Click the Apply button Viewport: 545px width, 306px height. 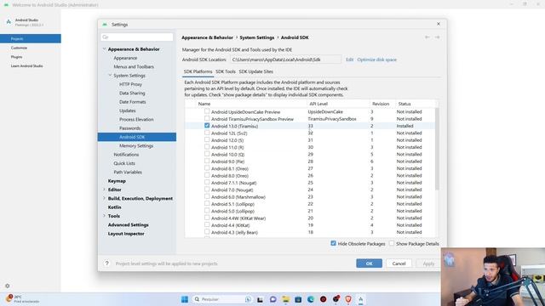(x=428, y=263)
